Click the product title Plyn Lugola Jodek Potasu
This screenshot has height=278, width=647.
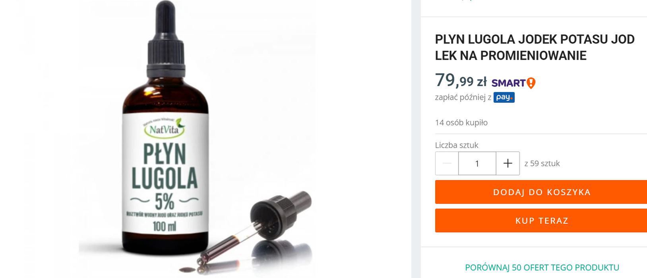[535, 47]
